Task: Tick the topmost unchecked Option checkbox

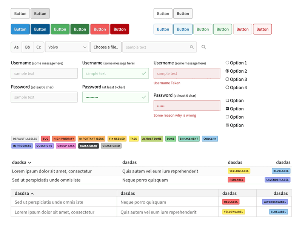Action: pos(227,101)
